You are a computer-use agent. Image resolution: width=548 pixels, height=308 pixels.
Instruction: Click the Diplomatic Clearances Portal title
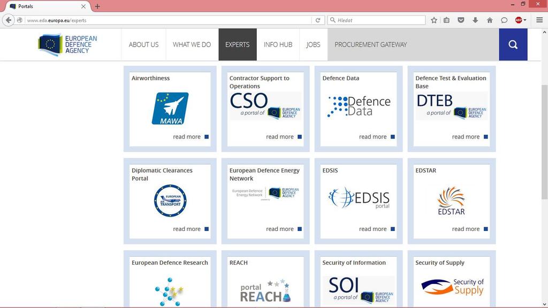pos(162,174)
